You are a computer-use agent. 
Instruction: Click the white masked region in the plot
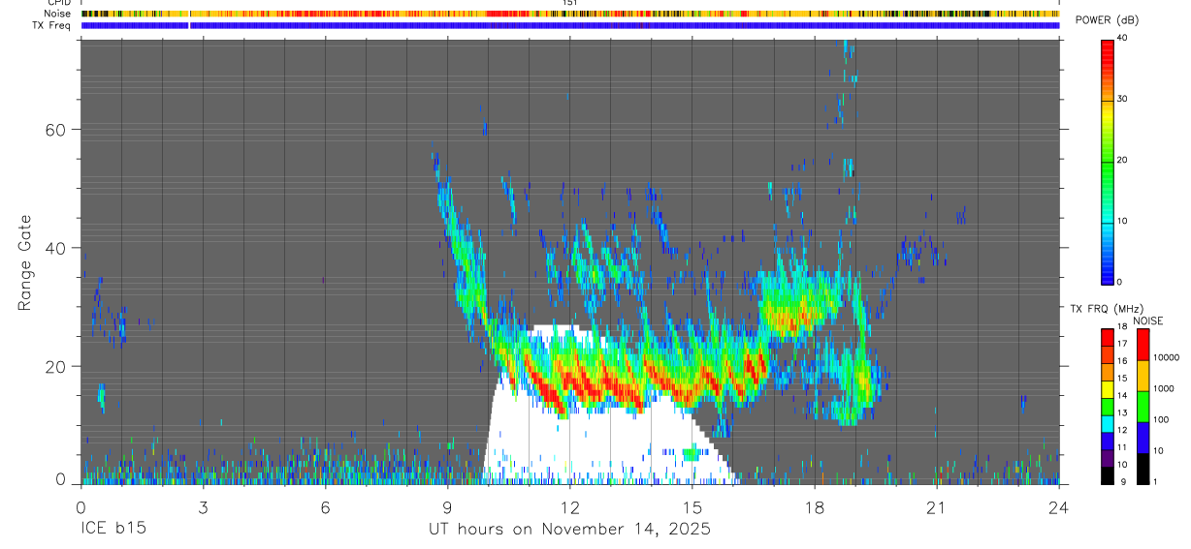coord(601,441)
